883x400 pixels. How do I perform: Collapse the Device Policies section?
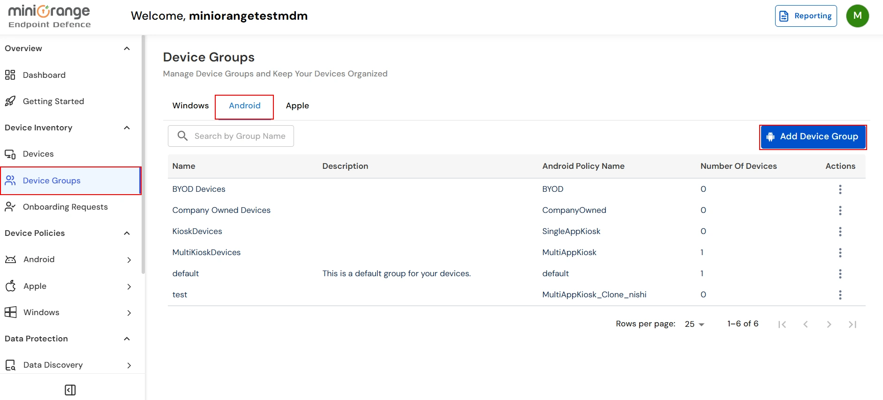pyautogui.click(x=127, y=233)
